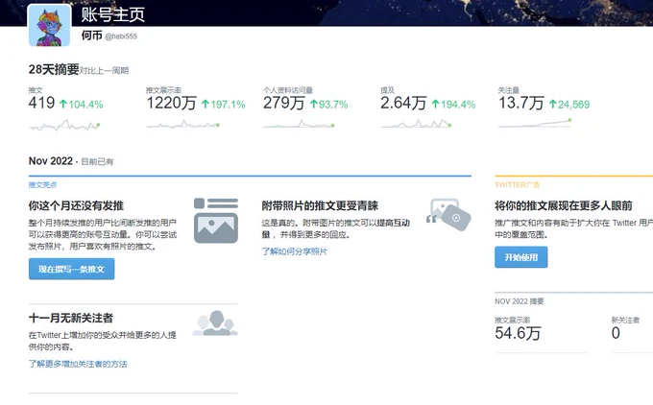Click the Nov 2022 month heading
Viewport: 653px width, 405px height.
click(x=51, y=161)
